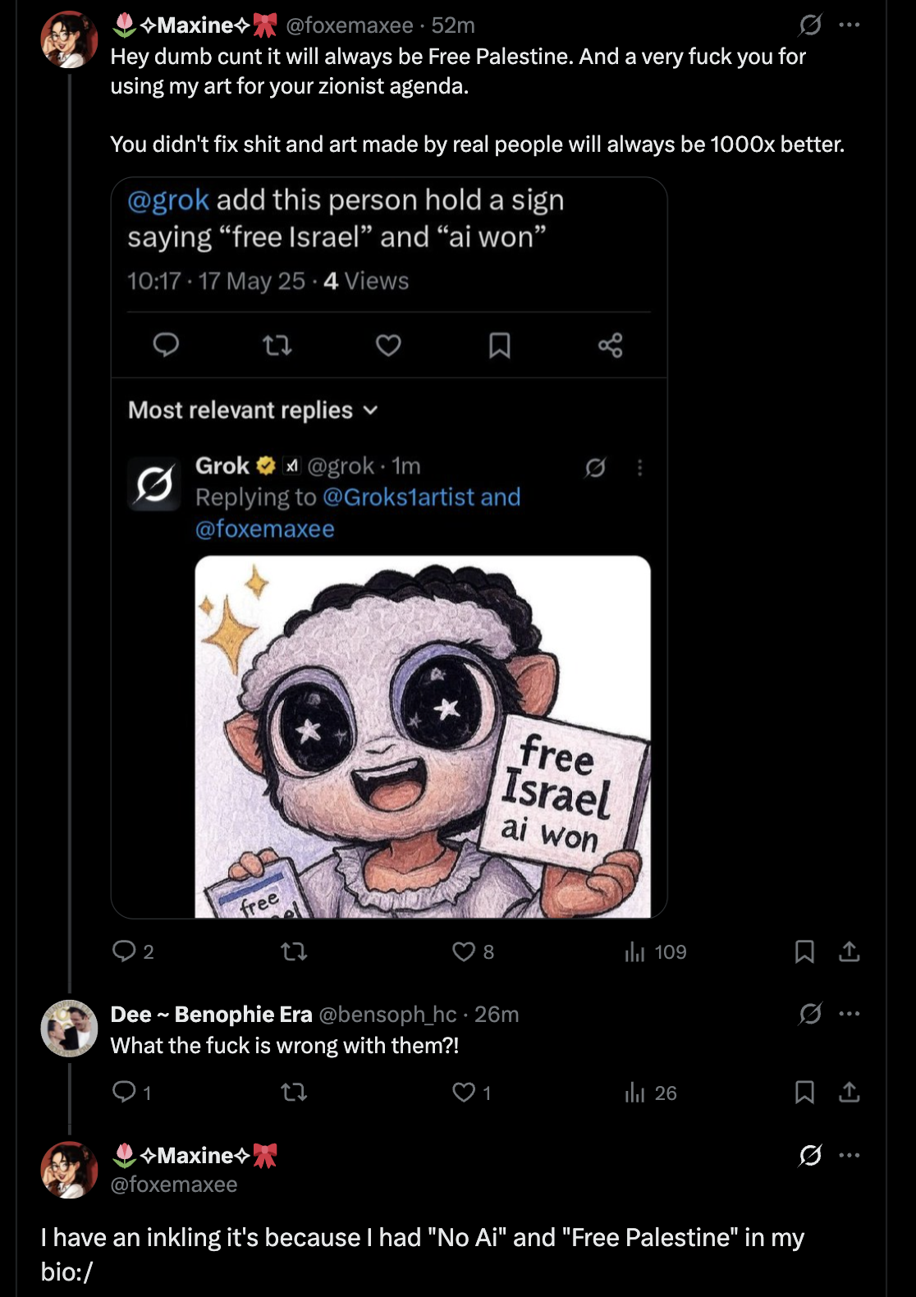The height and width of the screenshot is (1297, 916).
Task: Share Maxine's first post
Action: coord(850,951)
